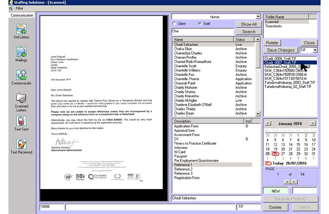The width and height of the screenshot is (329, 214).
Task: Click the Mailings icon
Action: pos(21,52)
